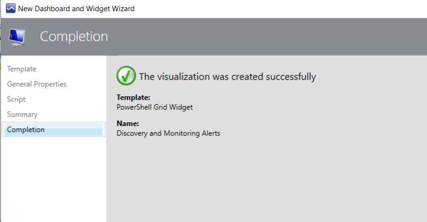Click the "PowerShell Grid Widget" template value
This screenshot has width=427, height=222.
155,107
